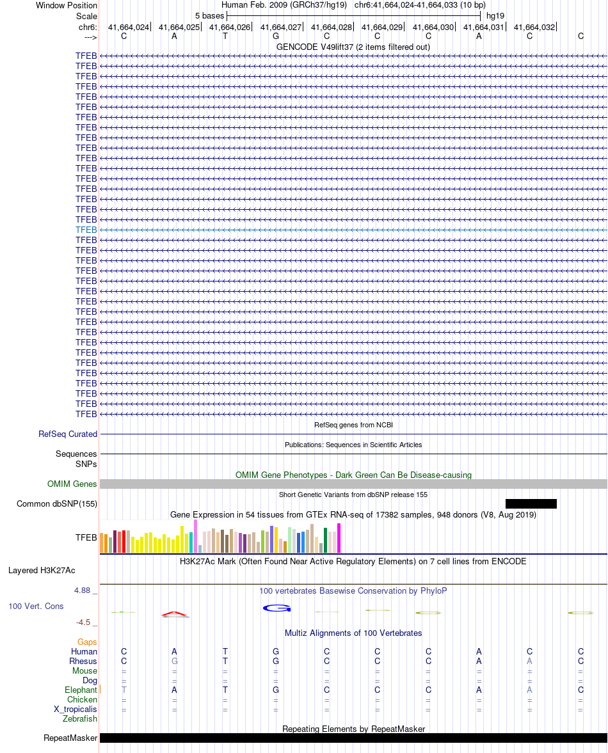
Task: Open the H3K27Ac Mark track title
Action: tap(353, 561)
